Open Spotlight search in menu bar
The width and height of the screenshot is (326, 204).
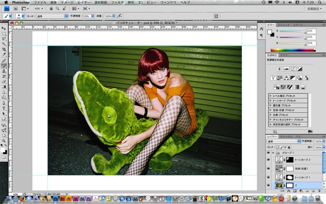319,2
